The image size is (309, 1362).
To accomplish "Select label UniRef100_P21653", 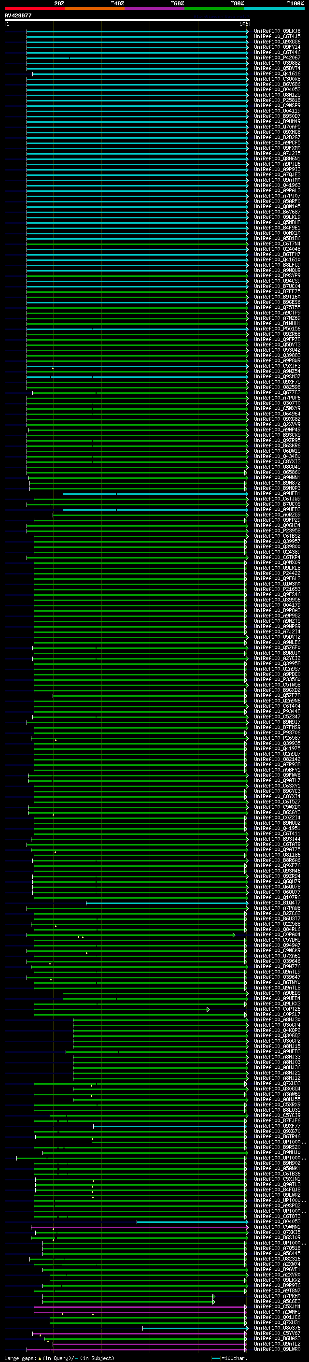I will click(x=277, y=589).
